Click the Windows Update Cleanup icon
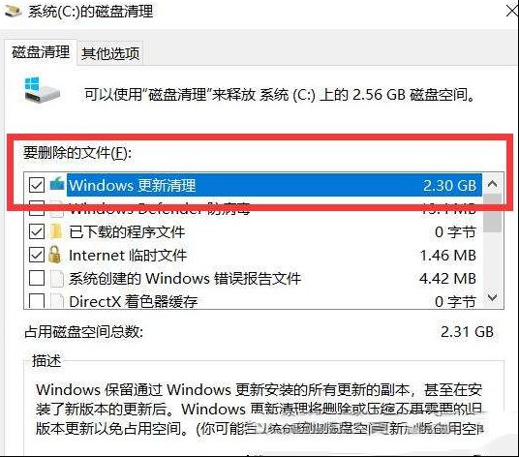 coord(57,184)
